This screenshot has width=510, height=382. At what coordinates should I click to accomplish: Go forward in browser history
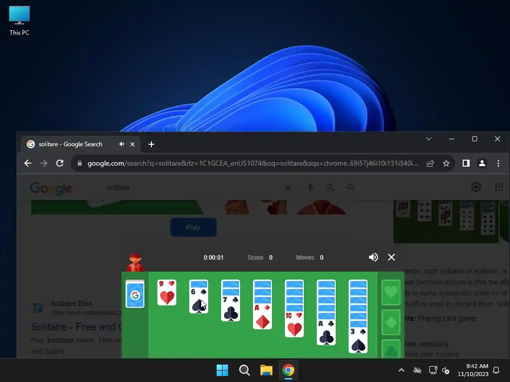click(x=44, y=163)
